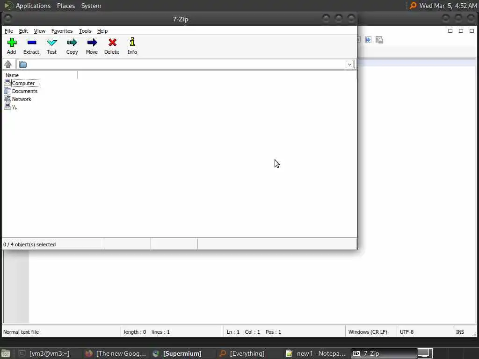
Task: Click the green Add button in 7-Zip
Action: tap(12, 46)
